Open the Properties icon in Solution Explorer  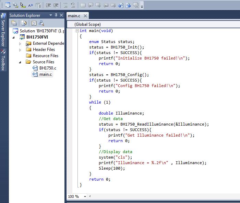click(x=14, y=23)
